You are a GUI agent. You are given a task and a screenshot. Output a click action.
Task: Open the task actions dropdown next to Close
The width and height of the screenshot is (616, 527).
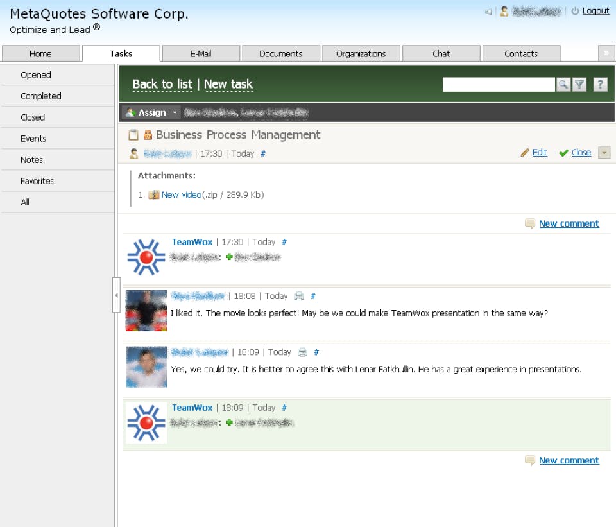pos(604,153)
